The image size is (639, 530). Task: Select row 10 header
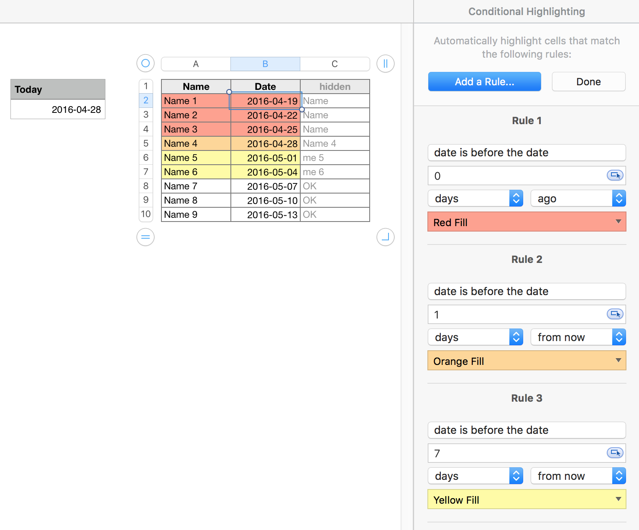(146, 214)
